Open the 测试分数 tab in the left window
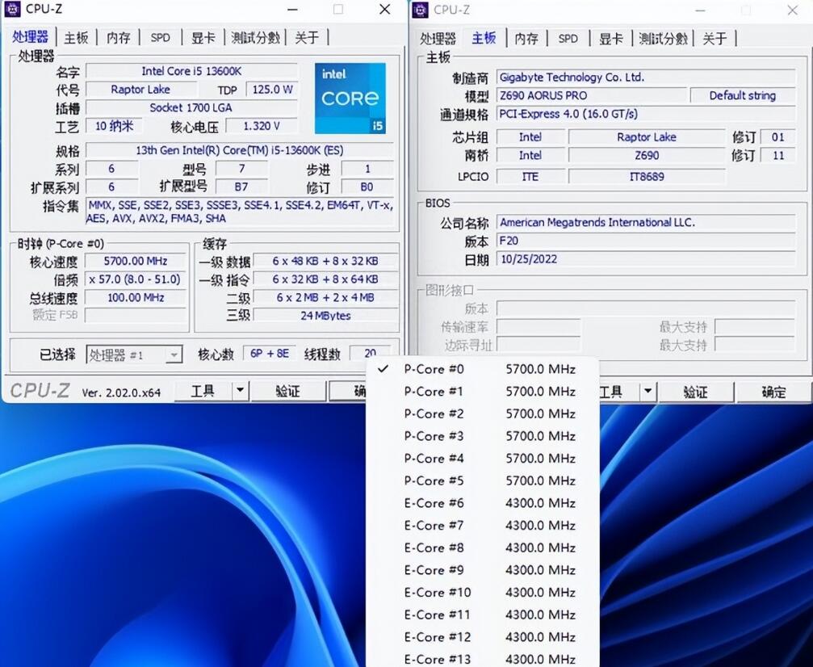The width and height of the screenshot is (813, 667). [x=255, y=37]
